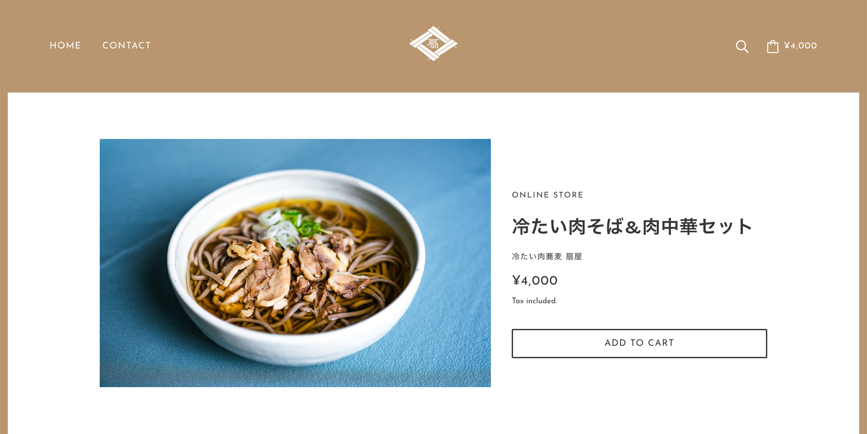Click the 扇 kanji inside the logo
The image size is (867, 434).
coord(433,44)
